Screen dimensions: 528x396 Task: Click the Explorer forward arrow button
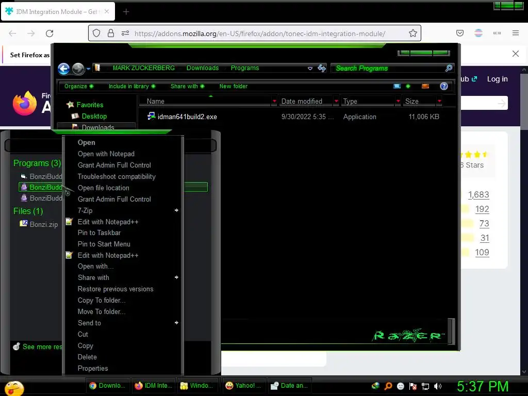[78, 69]
